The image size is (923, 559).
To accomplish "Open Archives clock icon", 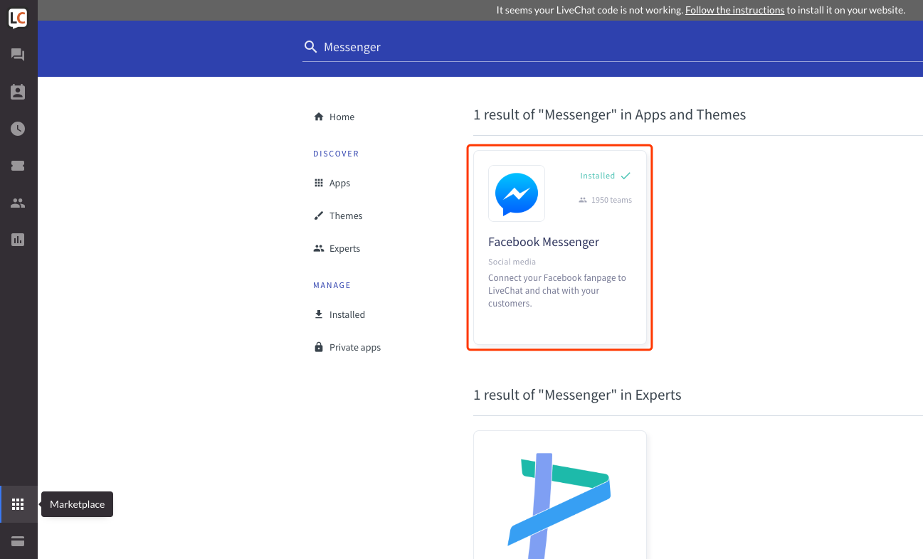I will [18, 129].
